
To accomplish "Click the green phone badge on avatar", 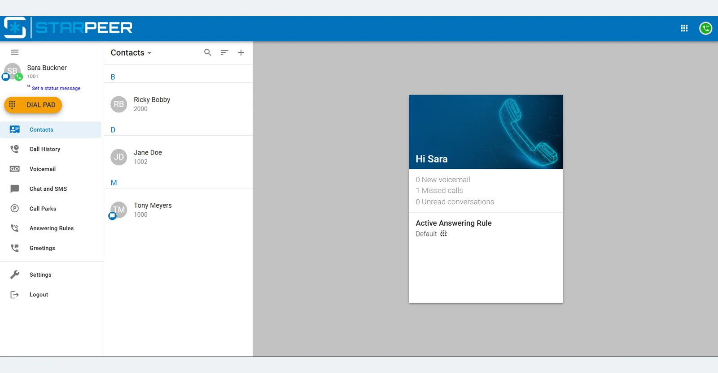I will [x=19, y=77].
